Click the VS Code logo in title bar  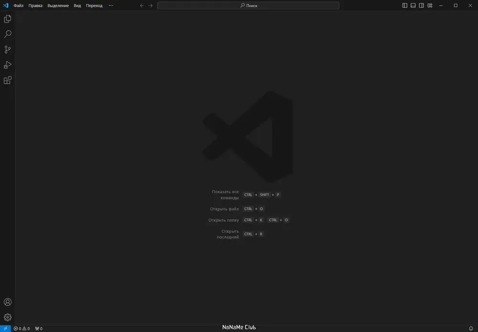pos(6,5)
